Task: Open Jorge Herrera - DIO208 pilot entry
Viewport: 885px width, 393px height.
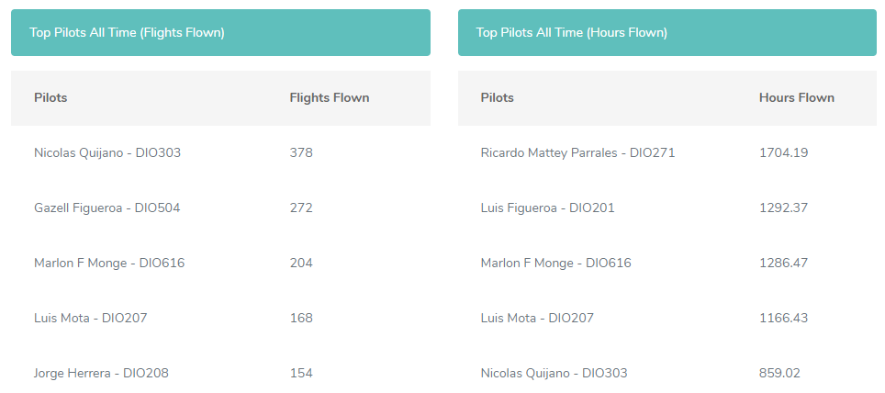Action: tap(101, 373)
